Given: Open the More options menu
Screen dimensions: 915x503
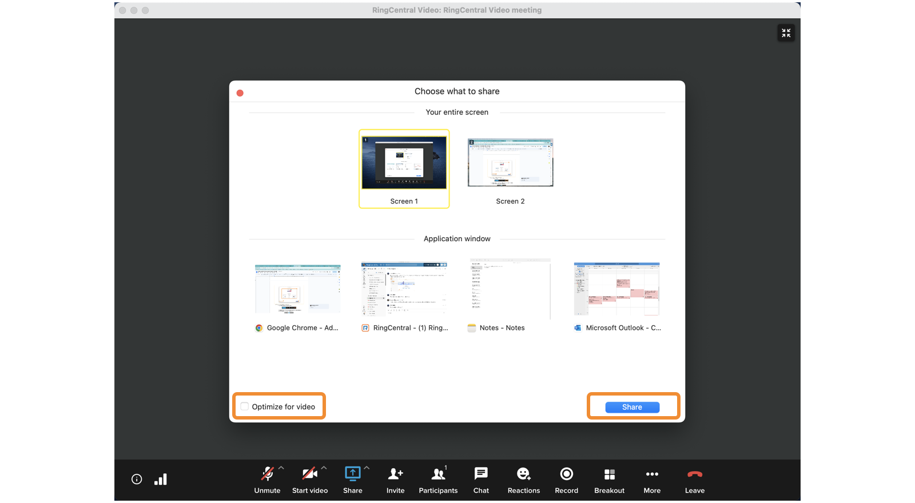Looking at the screenshot, I should tap(652, 474).
